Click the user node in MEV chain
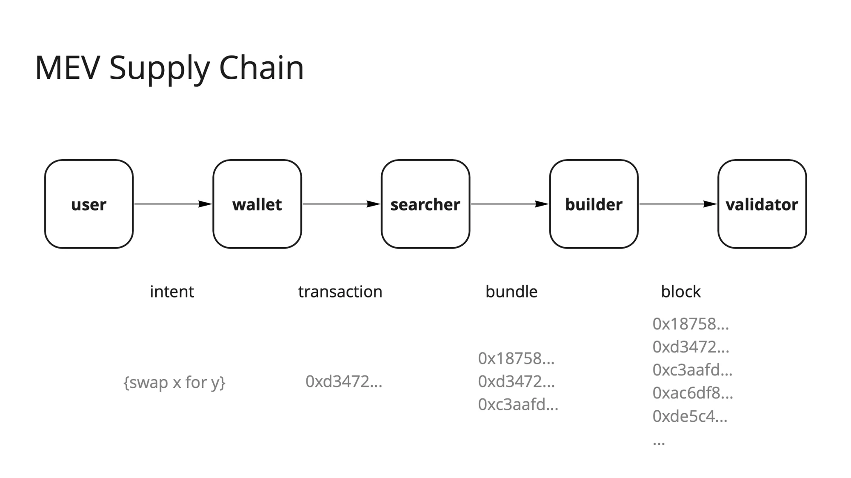This screenshot has width=851, height=478. (89, 205)
